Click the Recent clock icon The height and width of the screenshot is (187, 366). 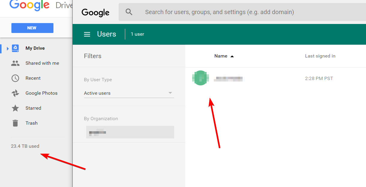tap(15, 78)
